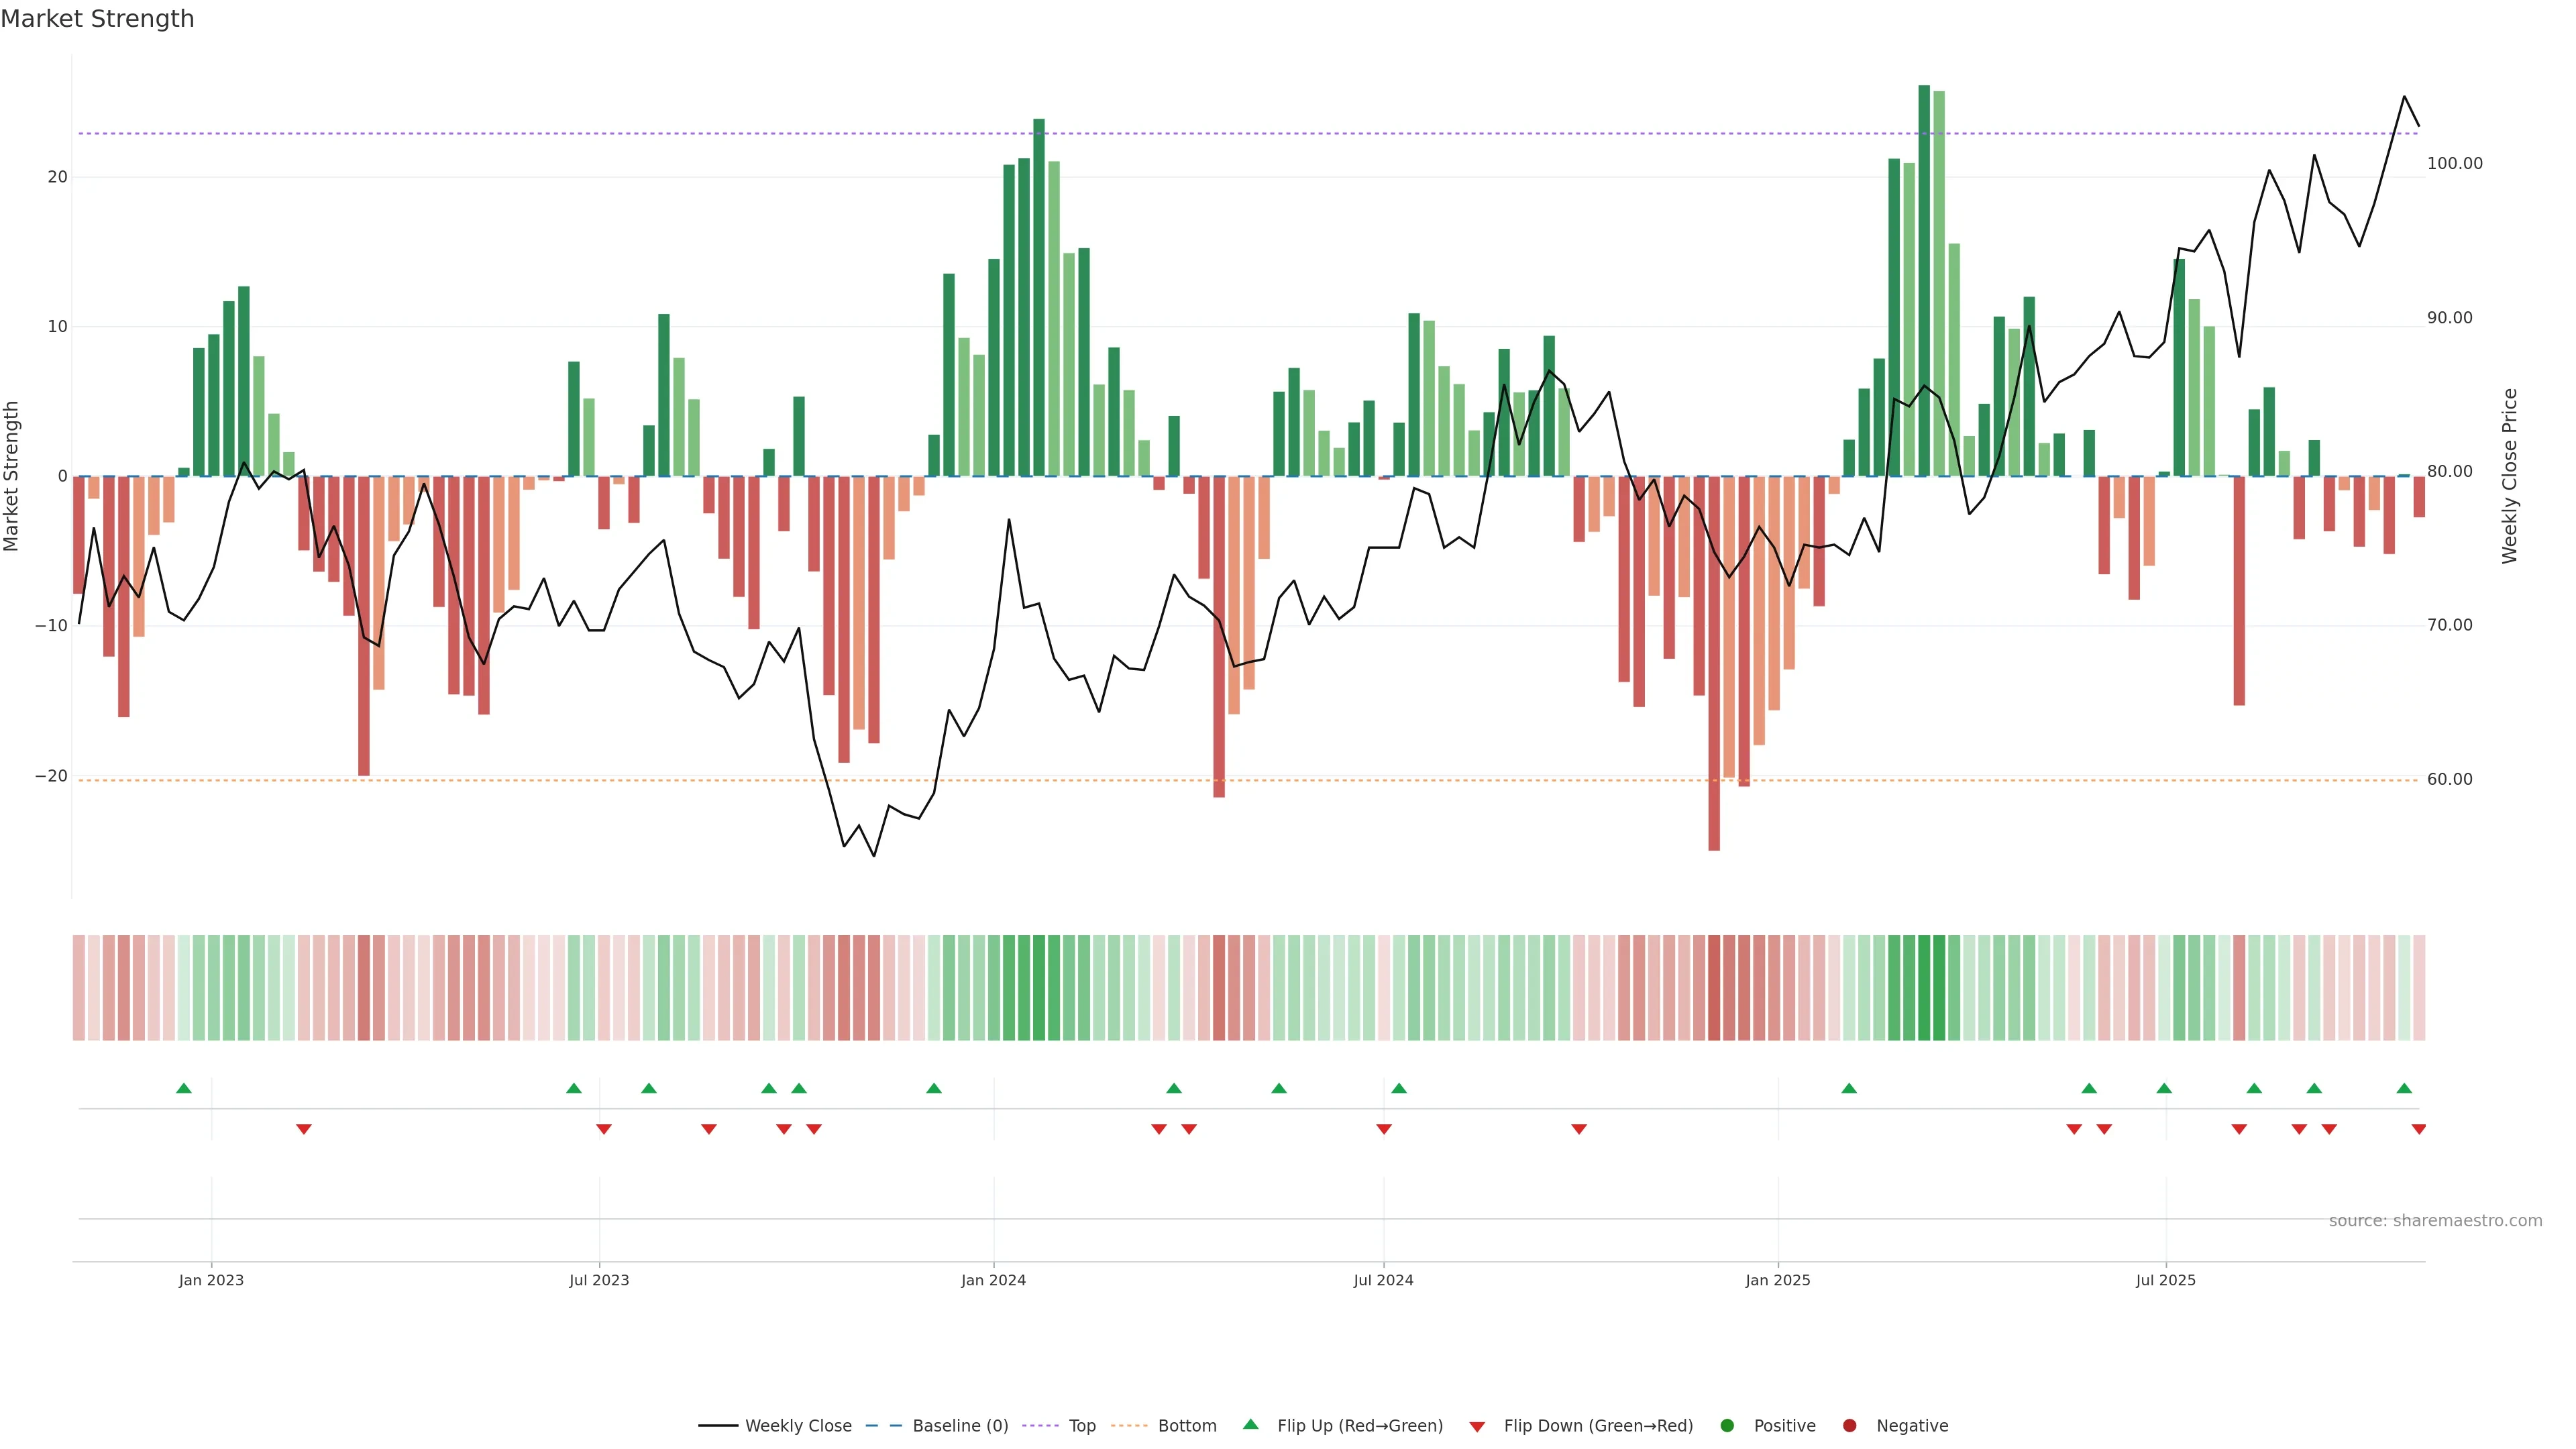Click the leftmost green flip-up triangle marker
Image resolution: width=2576 pixels, height=1449 pixels.
coord(184,1088)
